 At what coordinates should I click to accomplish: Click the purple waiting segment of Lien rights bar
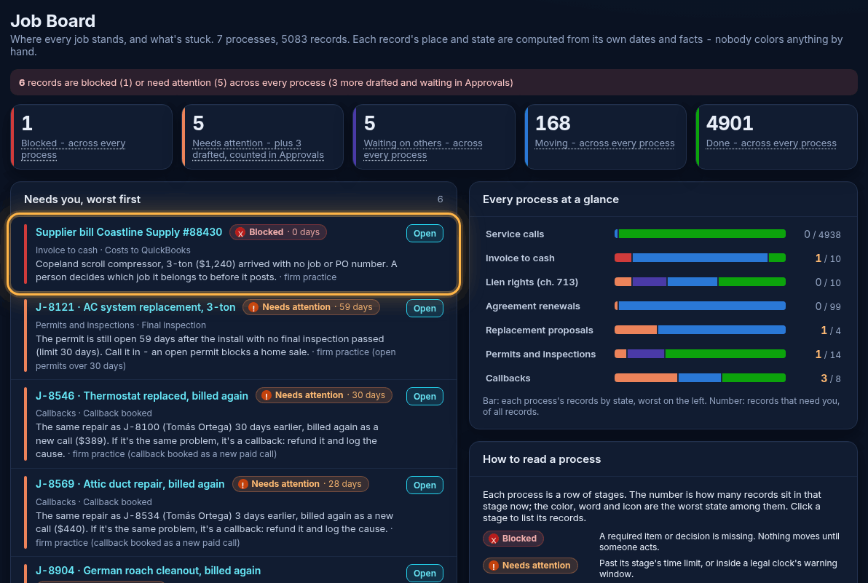click(650, 282)
